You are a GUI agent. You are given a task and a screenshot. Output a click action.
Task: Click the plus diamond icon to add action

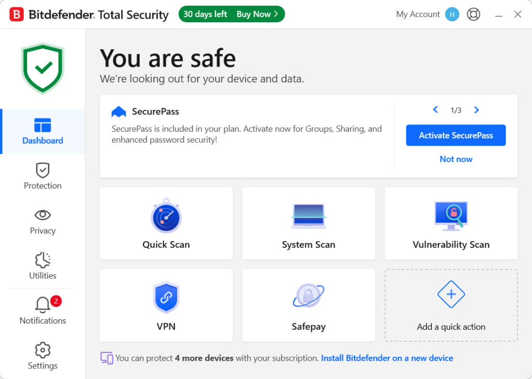451,294
